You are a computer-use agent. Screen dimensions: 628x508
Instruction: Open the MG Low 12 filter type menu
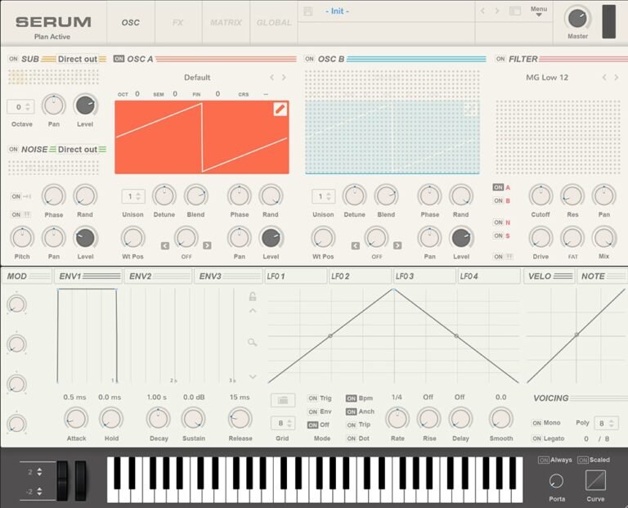pos(547,78)
